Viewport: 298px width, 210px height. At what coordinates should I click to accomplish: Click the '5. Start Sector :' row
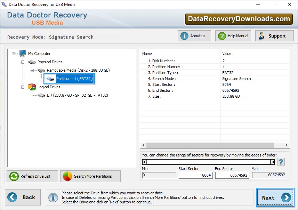coord(215,84)
